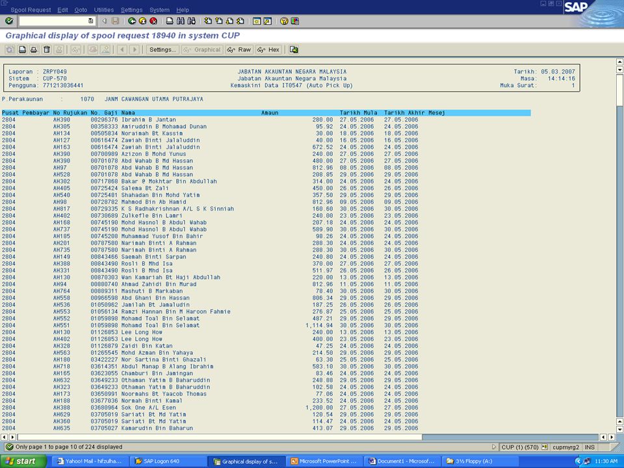
Task: Click the green Back arrow icon
Action: pos(132,21)
